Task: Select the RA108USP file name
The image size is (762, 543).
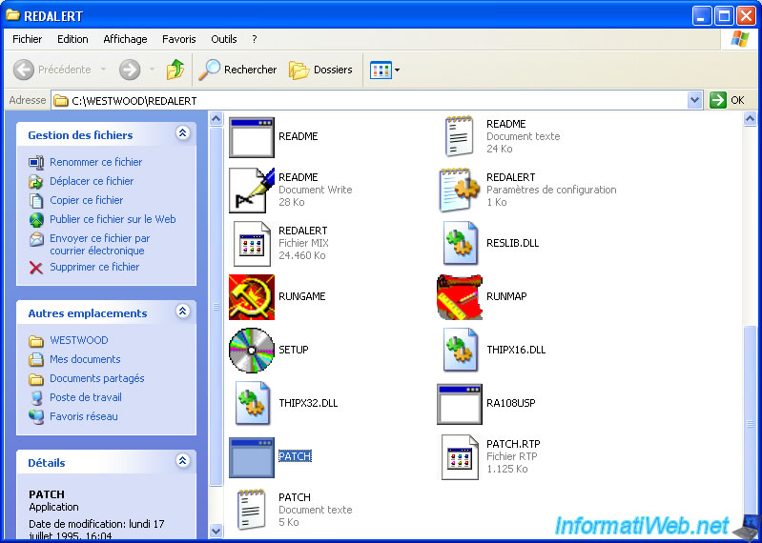Action: point(511,403)
